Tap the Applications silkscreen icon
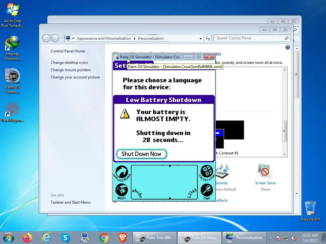 click(122, 174)
